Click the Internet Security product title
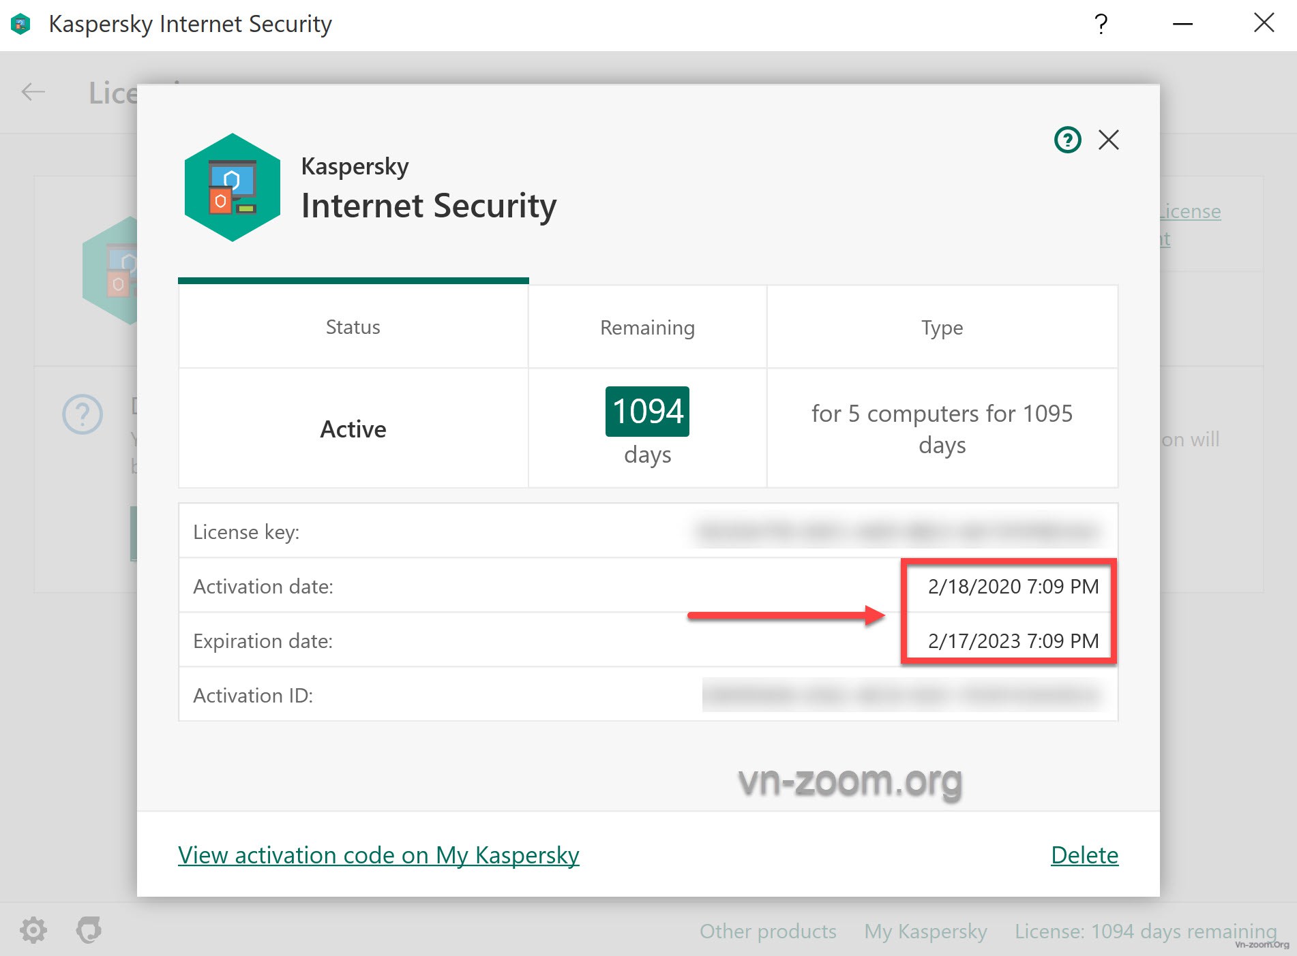The width and height of the screenshot is (1297, 956). [x=429, y=206]
